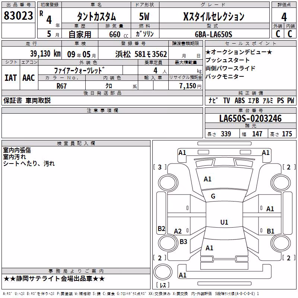Image resolution: width=298 pixels, height=298 pixels.
Task: Select mileage value 39,130 km
Action: [45, 54]
